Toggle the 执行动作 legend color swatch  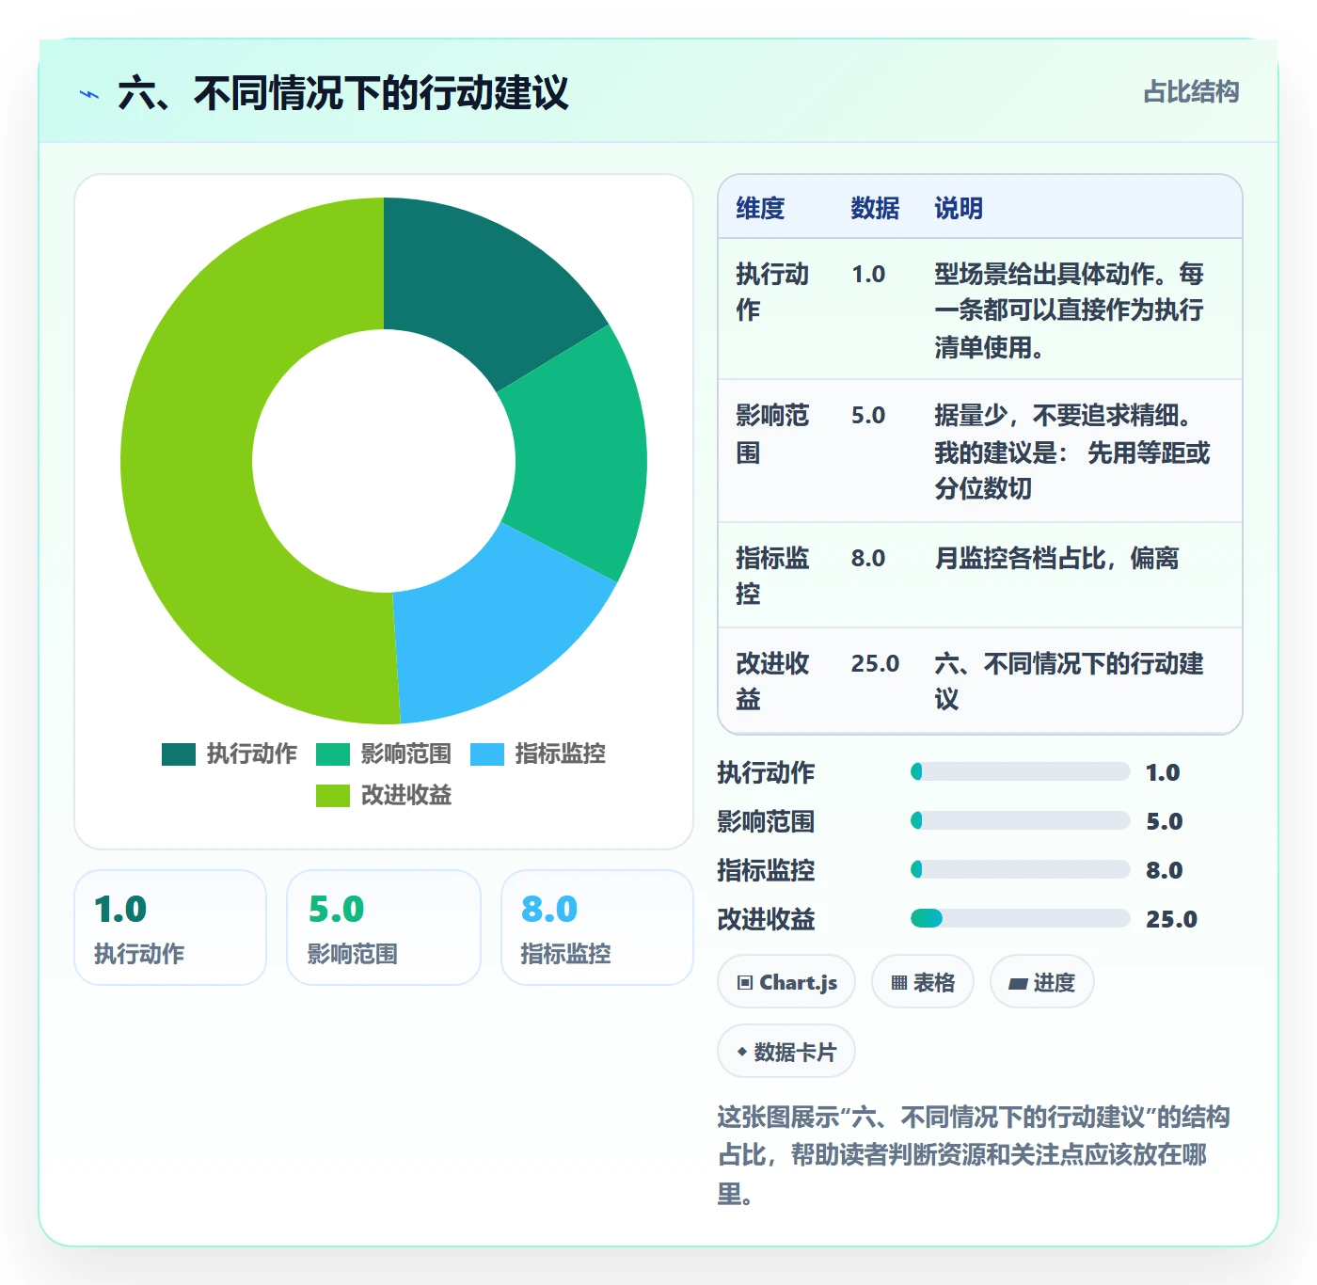coord(179,754)
